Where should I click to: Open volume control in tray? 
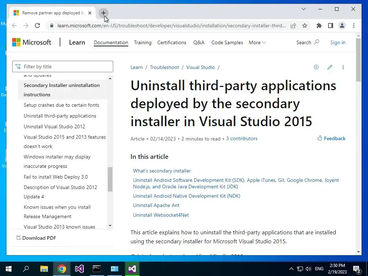308,269
